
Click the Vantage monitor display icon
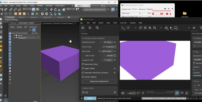point(176,28)
